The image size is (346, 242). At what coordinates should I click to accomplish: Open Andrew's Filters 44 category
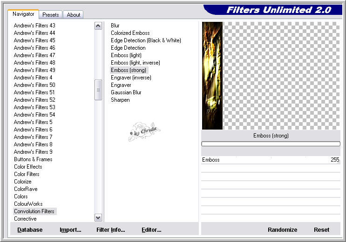34,33
